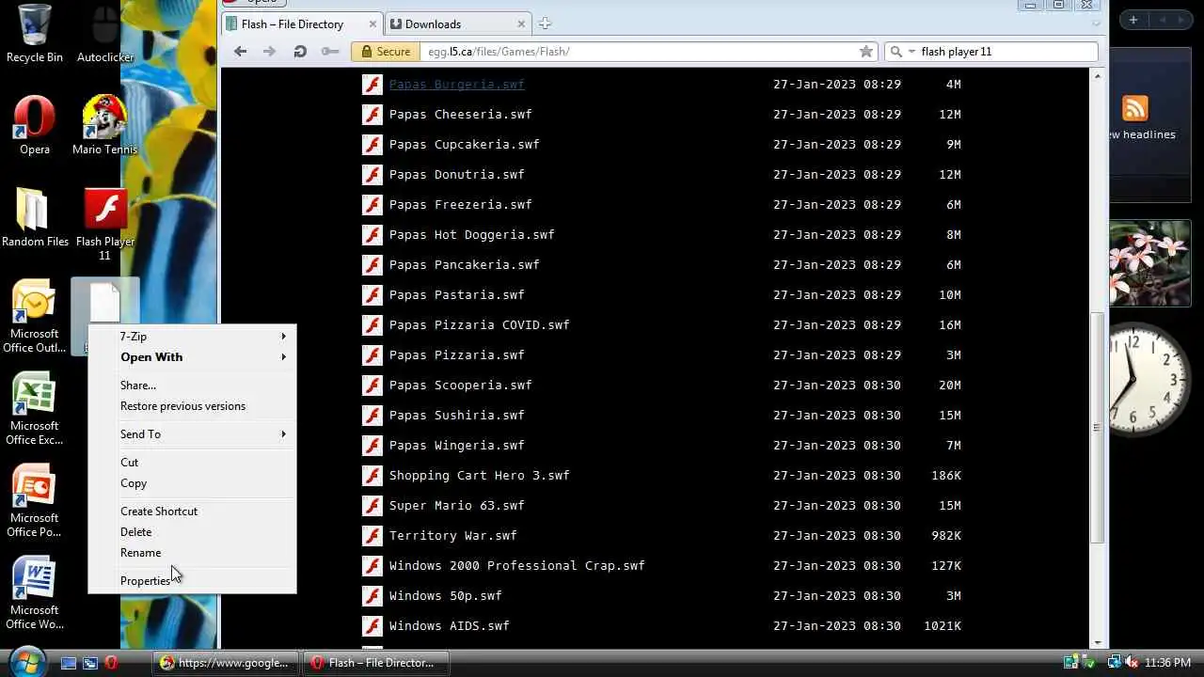The height and width of the screenshot is (677, 1204).
Task: Expand the Send To submenu
Action: tap(192, 433)
